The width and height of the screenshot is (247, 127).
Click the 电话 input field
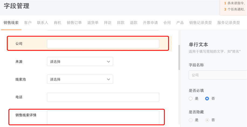point(103,97)
